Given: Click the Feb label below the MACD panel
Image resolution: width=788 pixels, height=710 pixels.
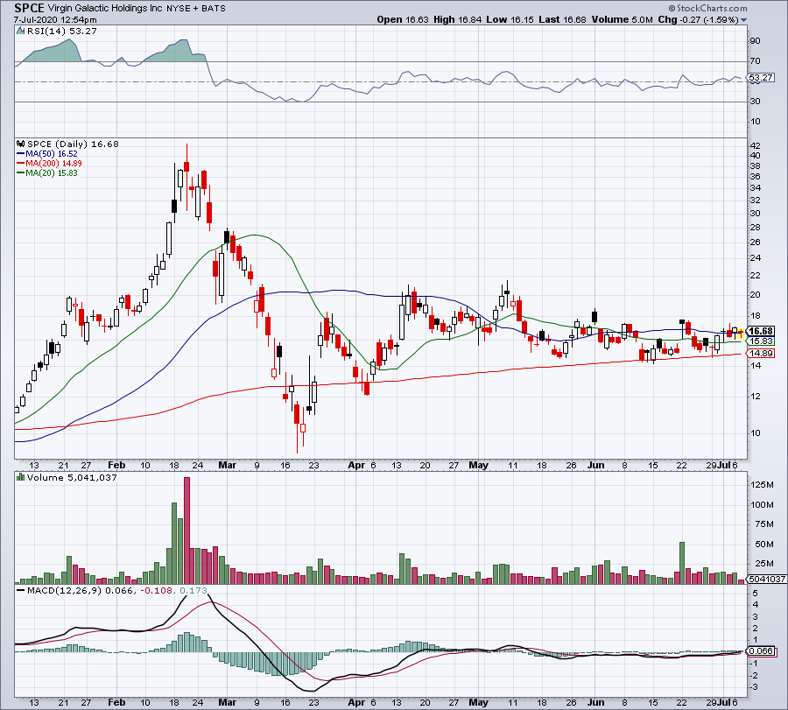Looking at the screenshot, I should (x=116, y=702).
